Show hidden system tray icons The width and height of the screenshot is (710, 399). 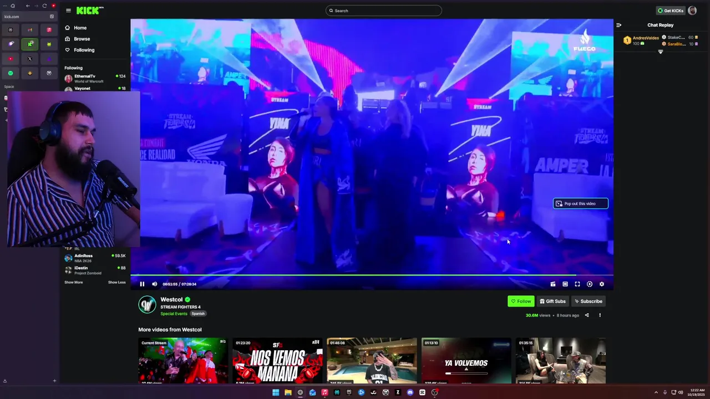tap(656, 392)
